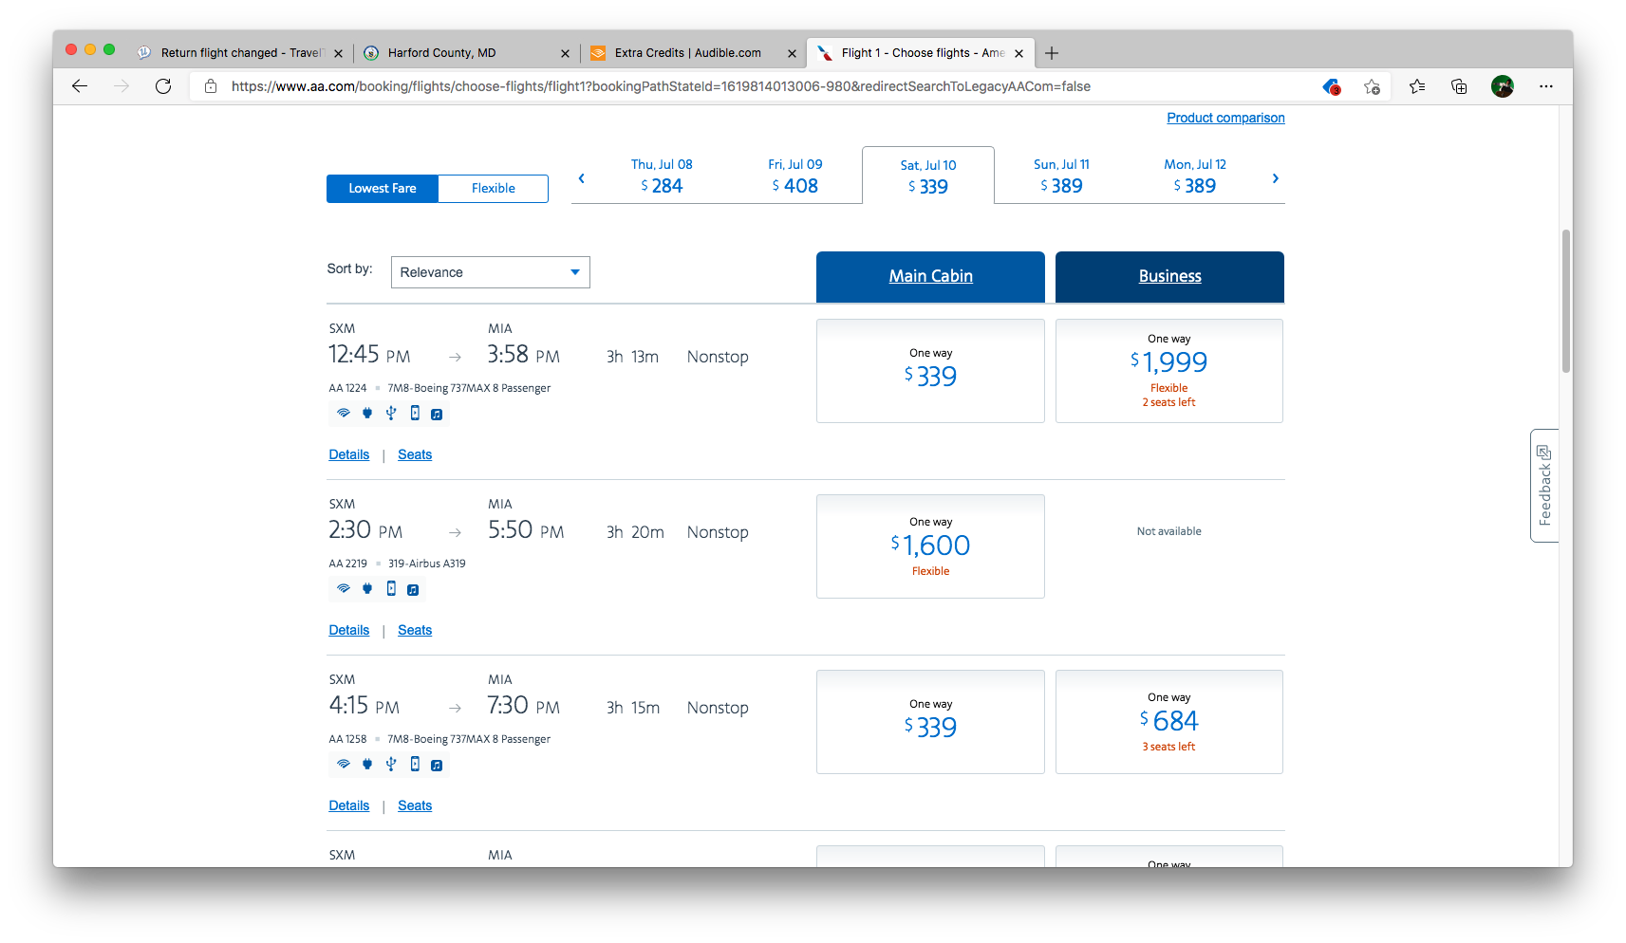Viewport: 1626px width, 943px height.
Task: Open the Favorites list
Action: click(x=1417, y=86)
